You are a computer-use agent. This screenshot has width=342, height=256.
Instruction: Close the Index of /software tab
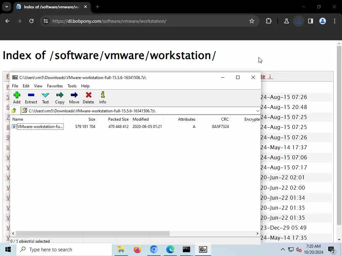(x=85, y=7)
